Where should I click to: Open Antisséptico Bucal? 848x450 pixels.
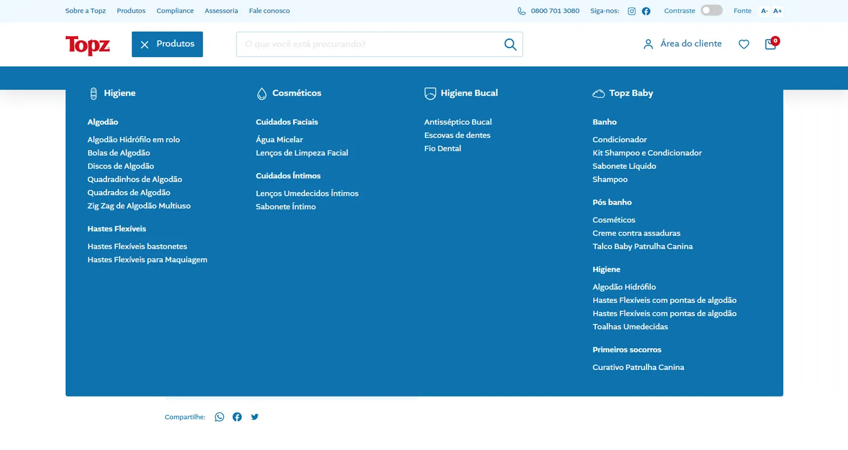click(x=458, y=122)
